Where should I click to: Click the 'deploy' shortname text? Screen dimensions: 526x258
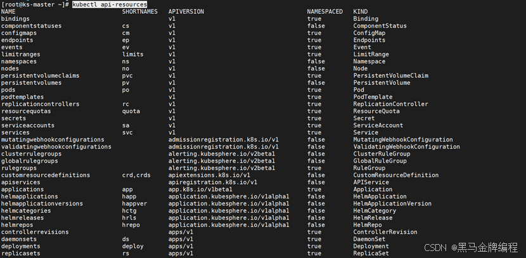[132, 246]
